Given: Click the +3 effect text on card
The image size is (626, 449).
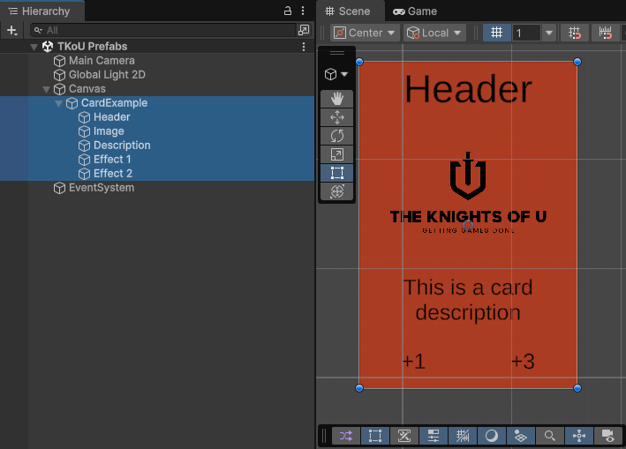Looking at the screenshot, I should point(523,362).
